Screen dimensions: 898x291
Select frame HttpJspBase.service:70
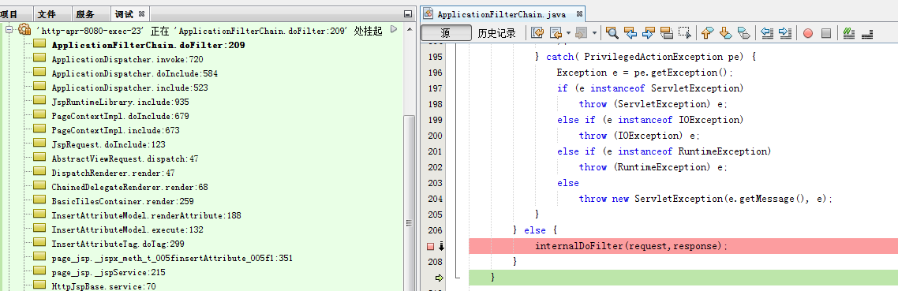point(103,286)
